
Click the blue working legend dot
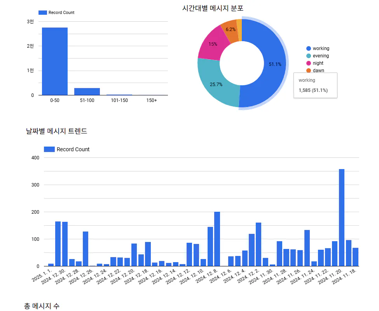pos(308,48)
